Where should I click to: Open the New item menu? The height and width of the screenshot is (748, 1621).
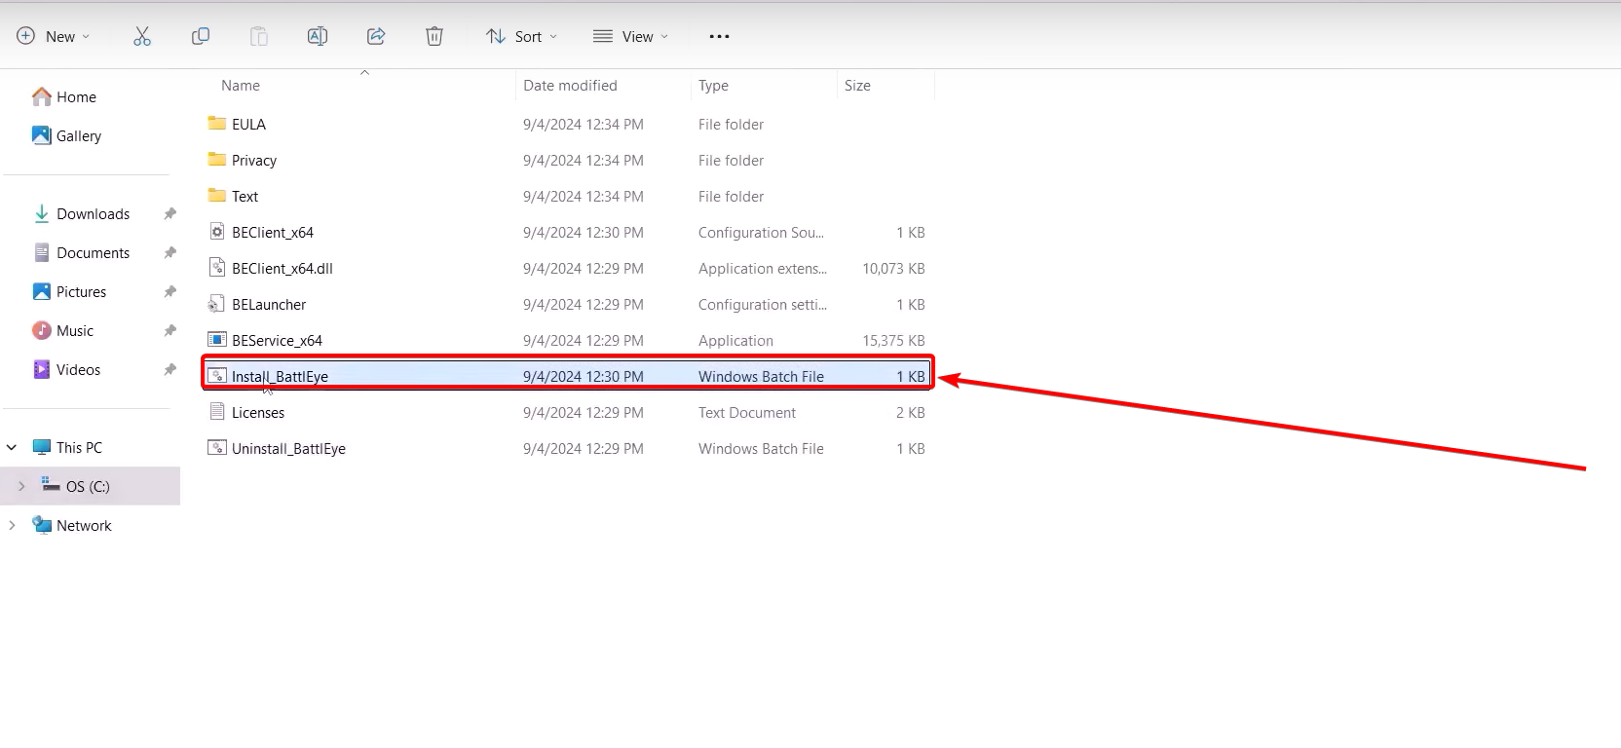tap(53, 36)
